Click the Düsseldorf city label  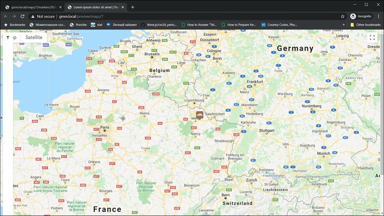pos(210,40)
